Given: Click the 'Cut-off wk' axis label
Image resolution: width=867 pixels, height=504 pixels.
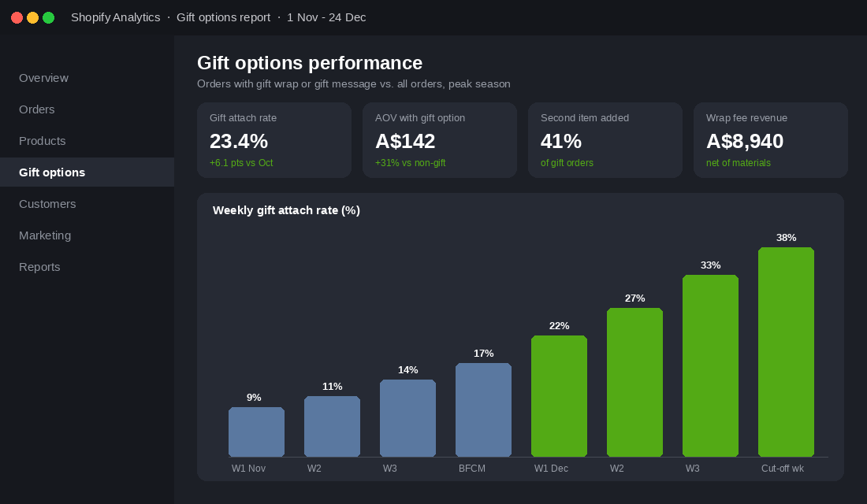Looking at the screenshot, I should [783, 469].
